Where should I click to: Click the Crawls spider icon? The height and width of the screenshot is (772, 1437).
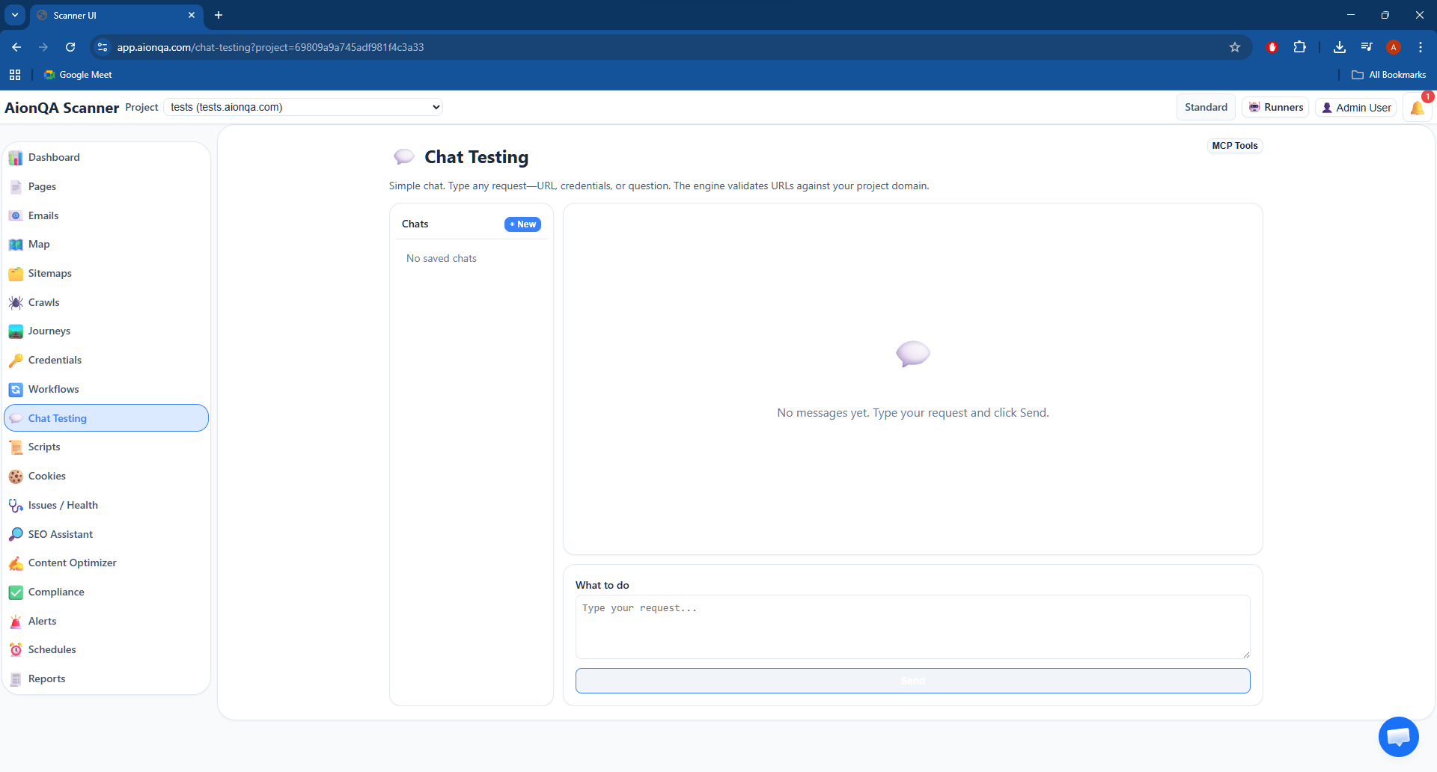click(x=16, y=303)
